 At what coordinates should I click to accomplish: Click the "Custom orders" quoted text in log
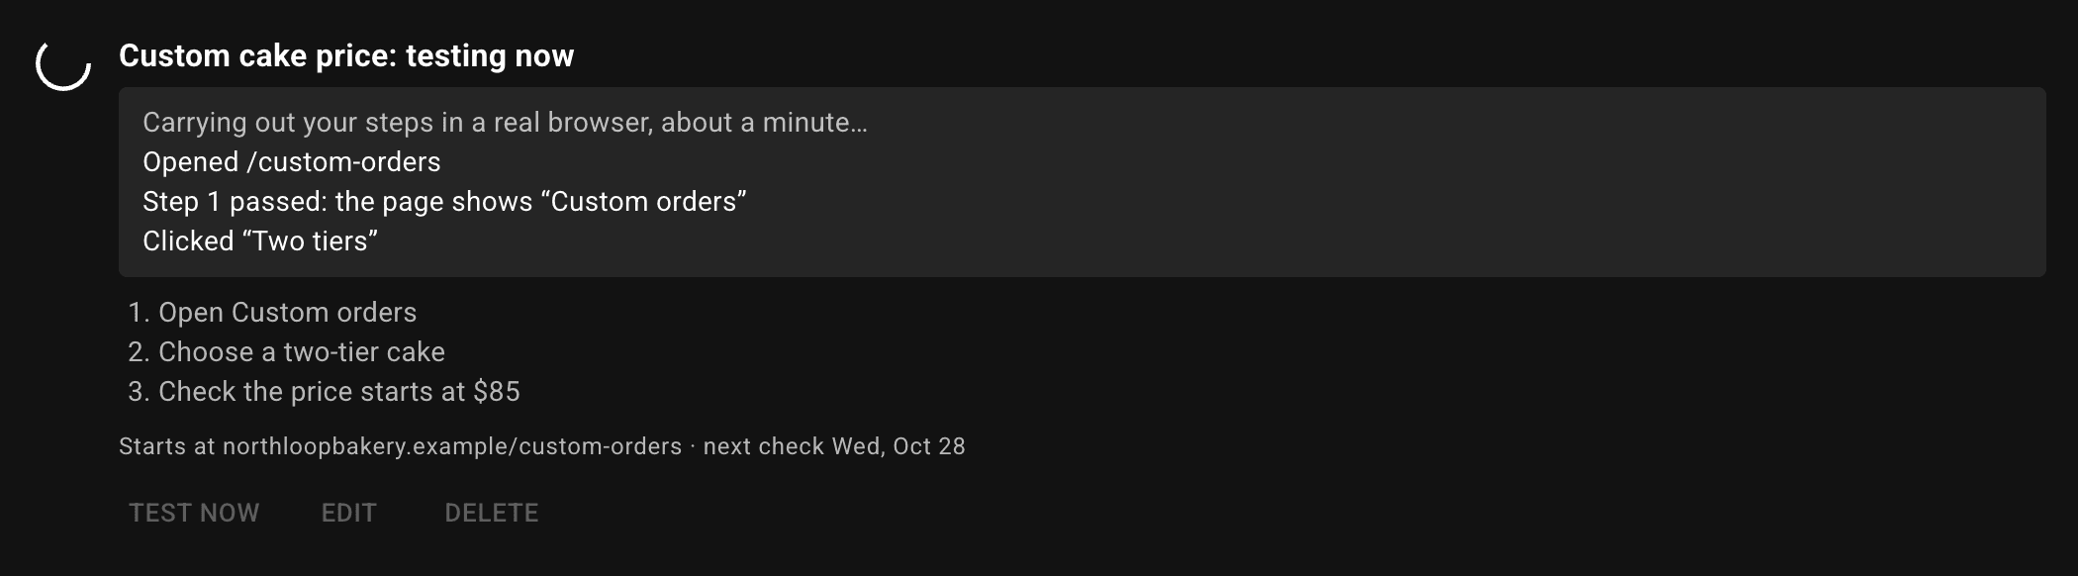(x=643, y=202)
